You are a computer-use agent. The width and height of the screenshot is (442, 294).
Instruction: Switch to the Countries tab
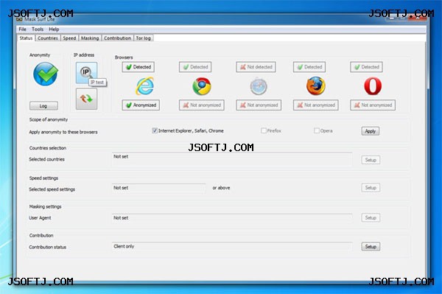(48, 38)
